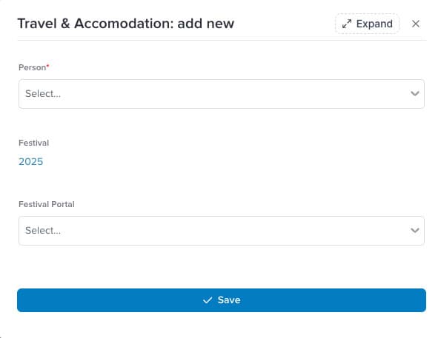Click the chevron arrow in Person field

[415, 93]
